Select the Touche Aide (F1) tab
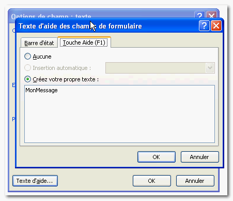The image size is (233, 201). 84,42
